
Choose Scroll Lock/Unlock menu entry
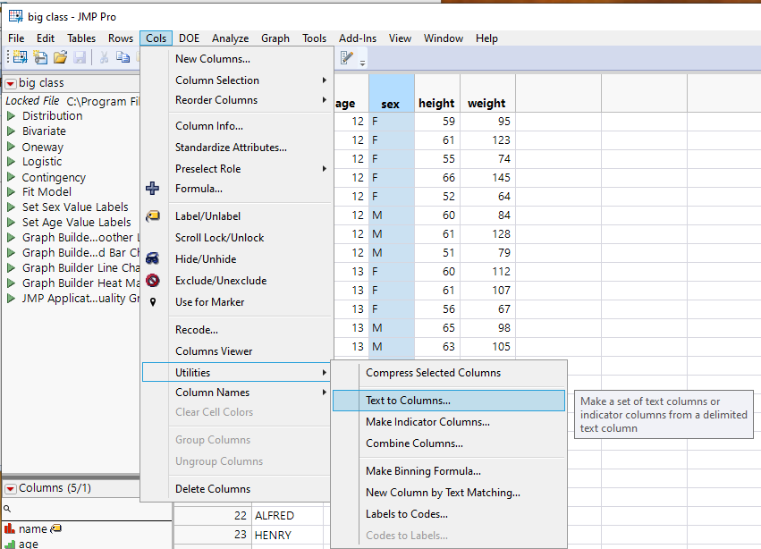click(x=219, y=237)
